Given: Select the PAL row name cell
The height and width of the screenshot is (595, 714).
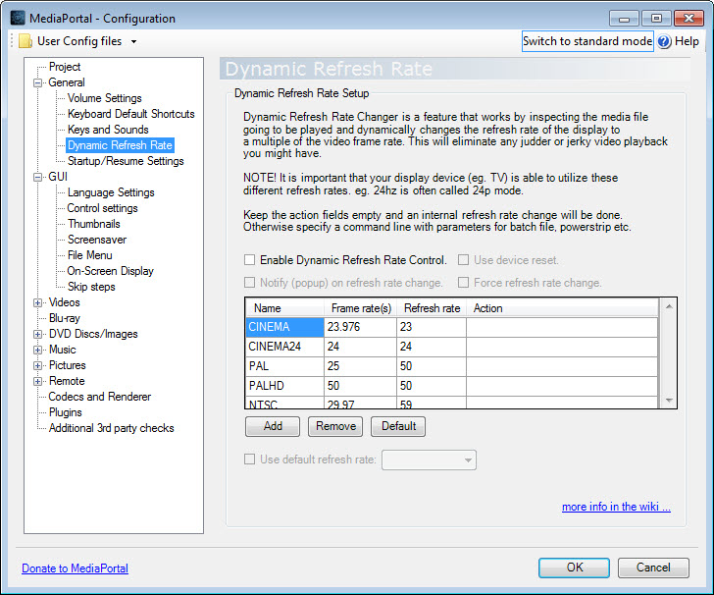Looking at the screenshot, I should 285,366.
